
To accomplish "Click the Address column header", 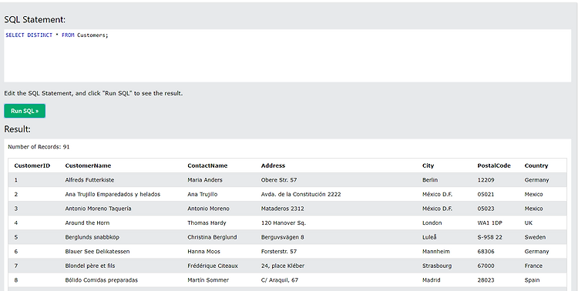I will pyautogui.click(x=273, y=166).
